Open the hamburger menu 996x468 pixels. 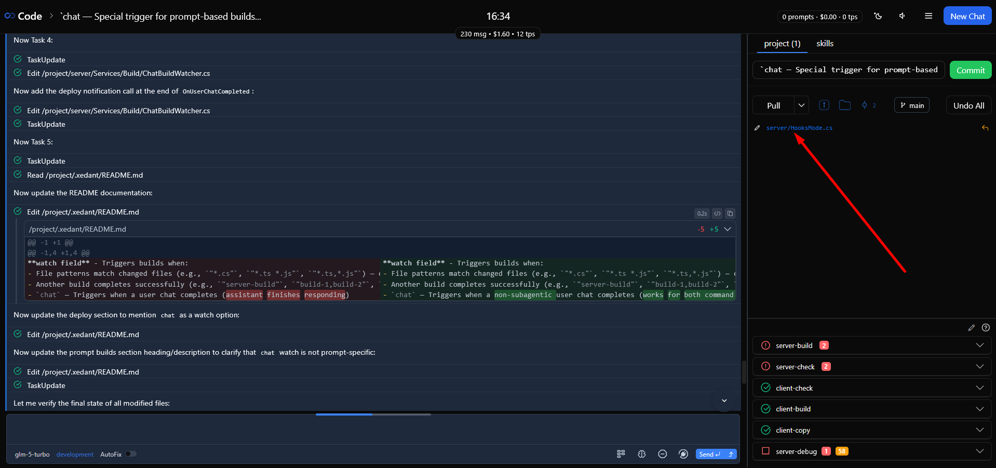(x=928, y=16)
